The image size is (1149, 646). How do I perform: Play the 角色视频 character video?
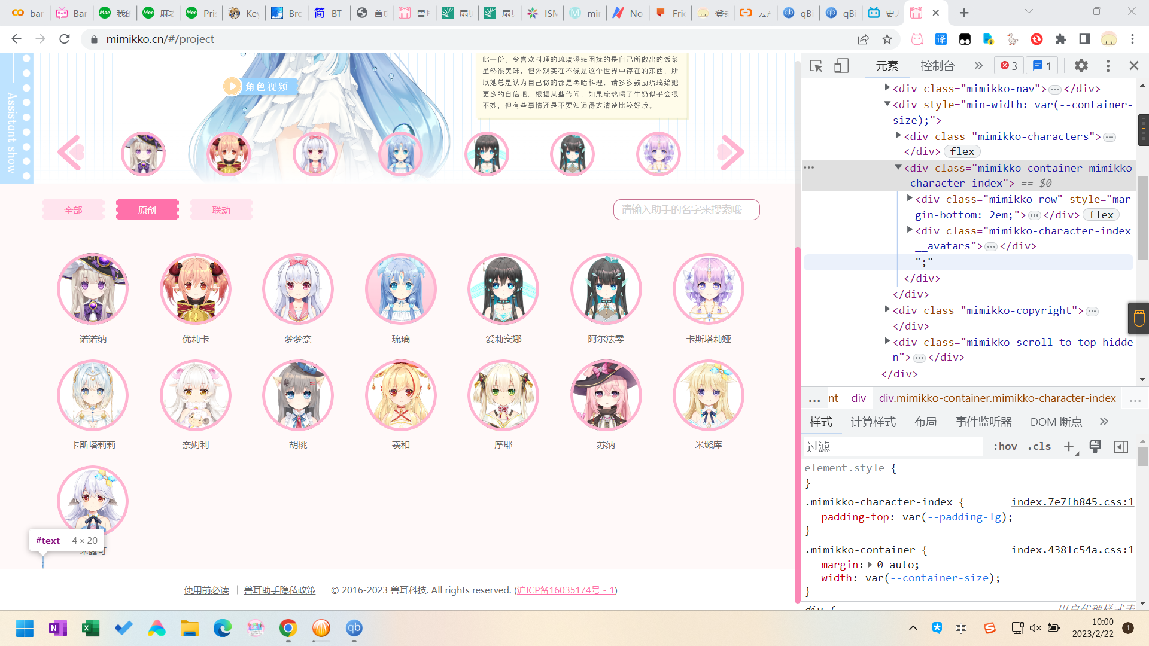[232, 86]
